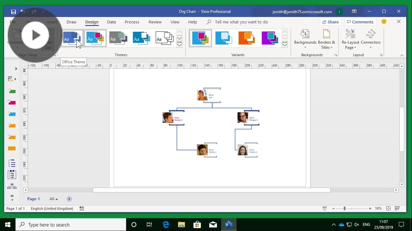The image size is (412, 231).
Task: Open the Backgrounds gallery
Action: 305,39
